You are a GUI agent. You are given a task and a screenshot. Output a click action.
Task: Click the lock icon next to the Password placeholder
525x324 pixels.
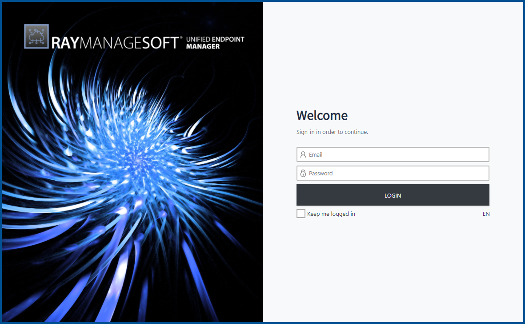click(303, 173)
